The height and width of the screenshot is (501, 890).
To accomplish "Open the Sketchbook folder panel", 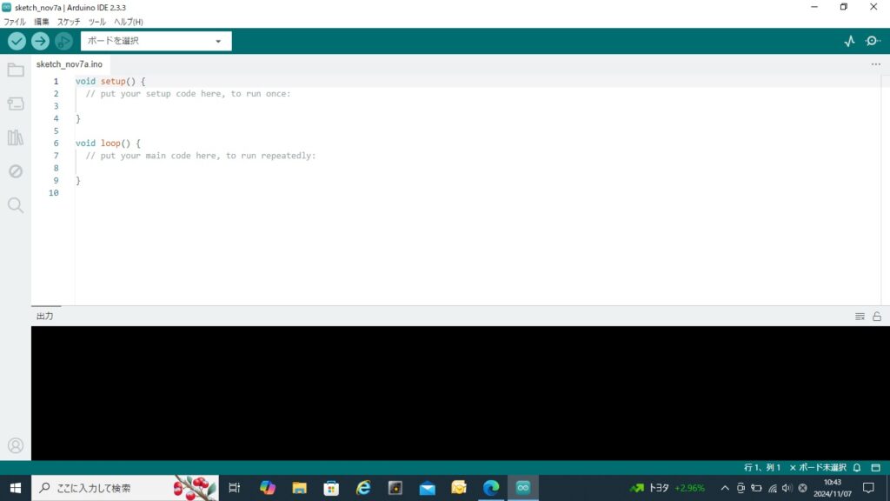I will [x=16, y=70].
